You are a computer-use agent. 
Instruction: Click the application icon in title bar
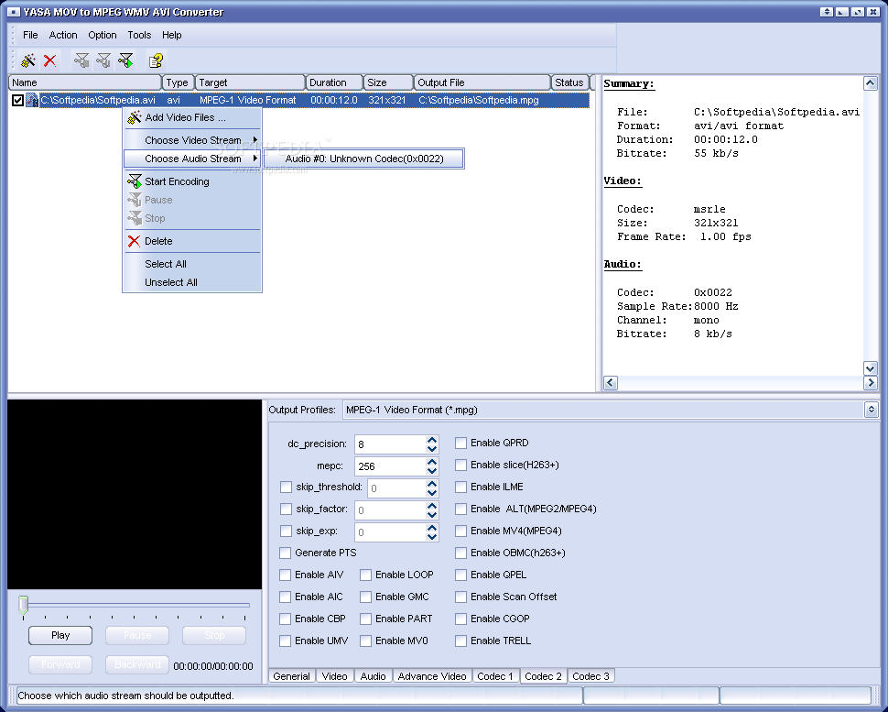pyautogui.click(x=14, y=12)
